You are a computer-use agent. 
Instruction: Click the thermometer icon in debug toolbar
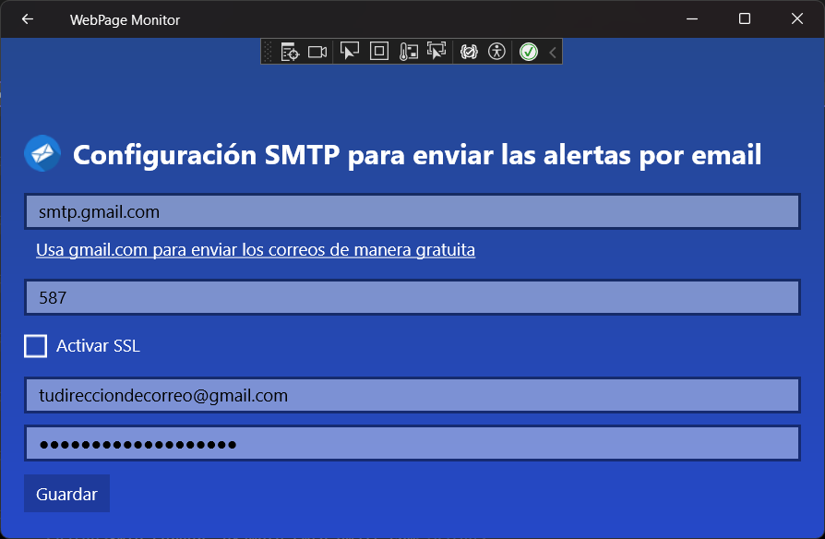(409, 52)
